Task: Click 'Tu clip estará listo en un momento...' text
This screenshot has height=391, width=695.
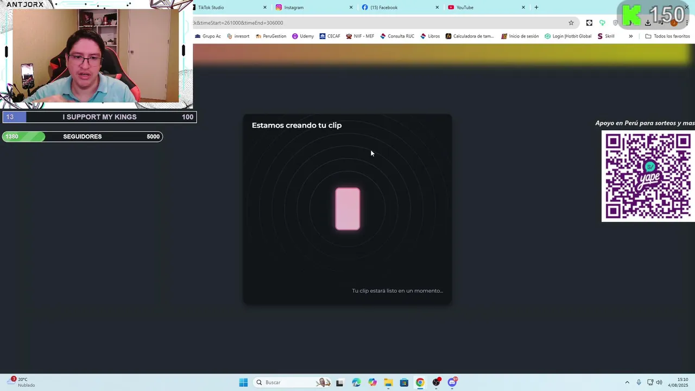Action: click(397, 291)
